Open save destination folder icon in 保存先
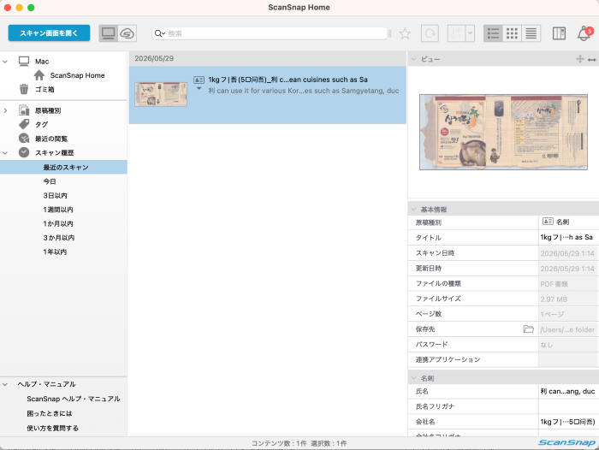The height and width of the screenshot is (450, 599). (x=528, y=329)
